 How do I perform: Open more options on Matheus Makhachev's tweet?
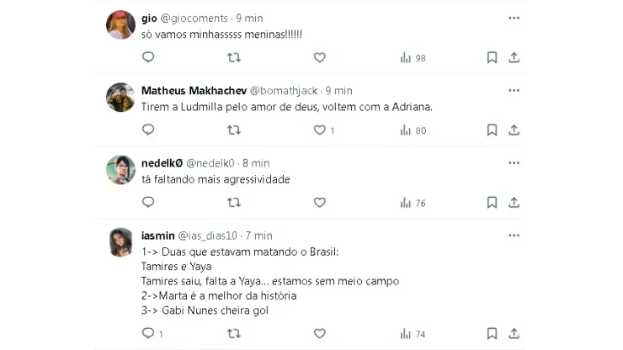514,90
